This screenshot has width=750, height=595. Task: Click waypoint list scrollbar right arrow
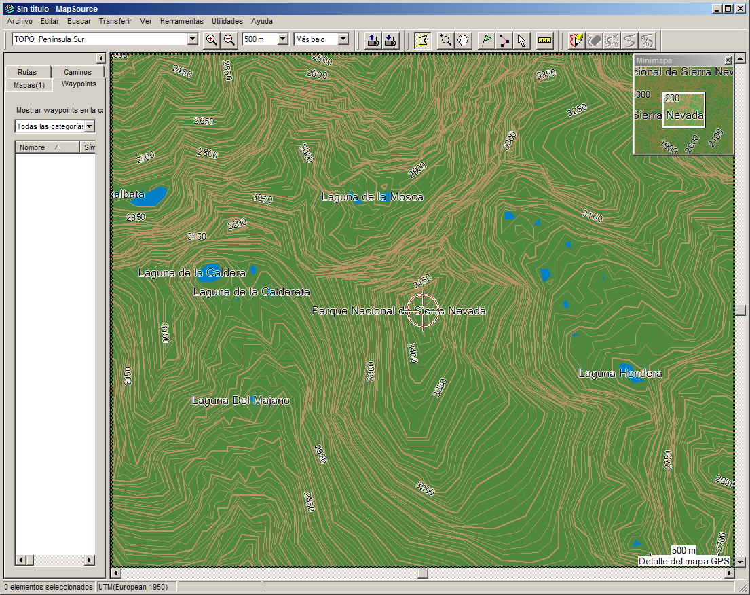90,560
